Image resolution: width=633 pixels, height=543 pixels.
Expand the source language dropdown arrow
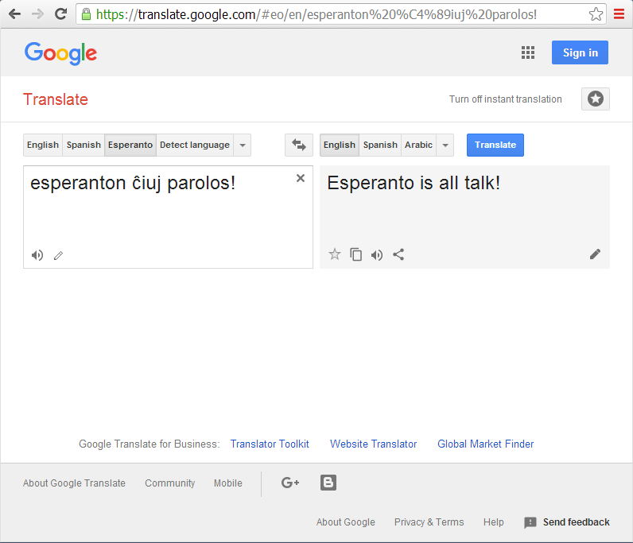point(243,145)
